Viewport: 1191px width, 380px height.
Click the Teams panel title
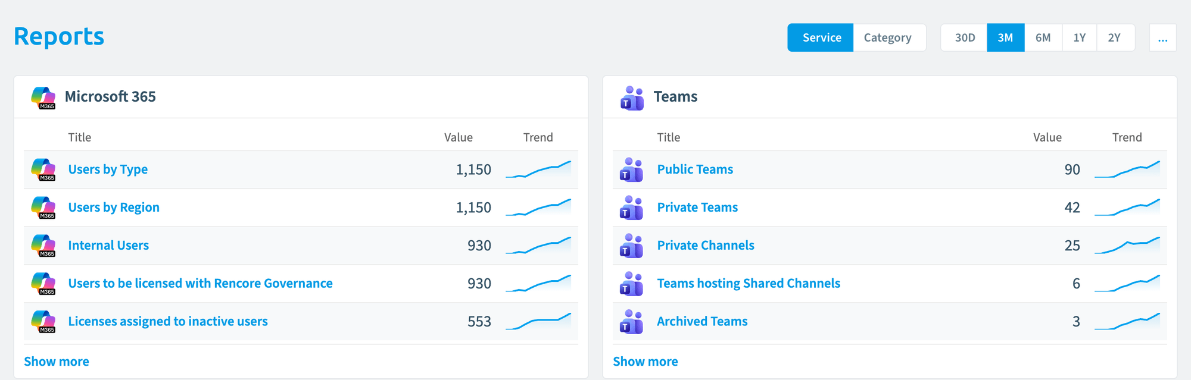[x=675, y=97]
